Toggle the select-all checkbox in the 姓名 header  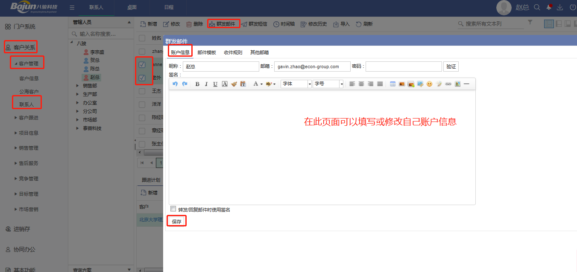coord(142,38)
